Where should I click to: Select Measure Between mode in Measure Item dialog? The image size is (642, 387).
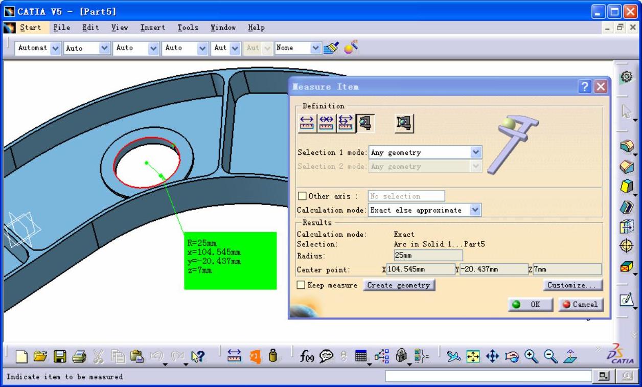click(x=307, y=123)
